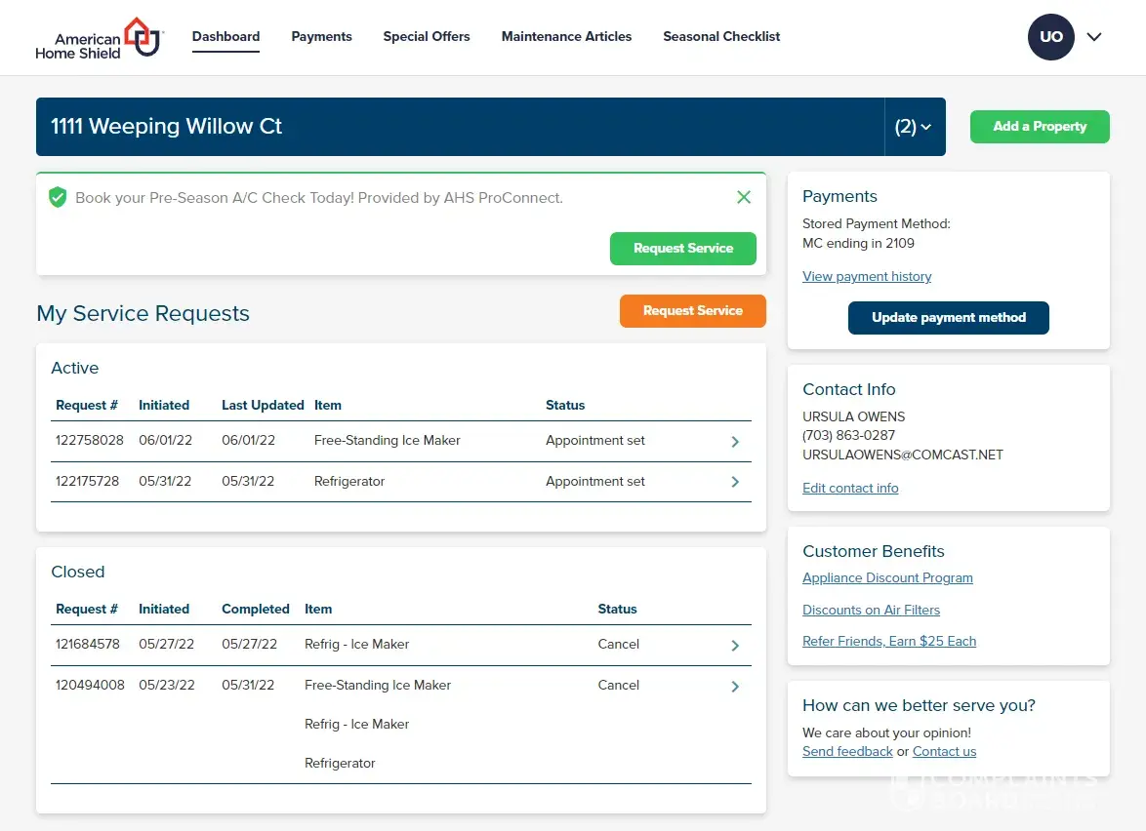The width and height of the screenshot is (1146, 831).
Task: Expand the property selector (2) dropdown
Action: pyautogui.click(x=914, y=127)
